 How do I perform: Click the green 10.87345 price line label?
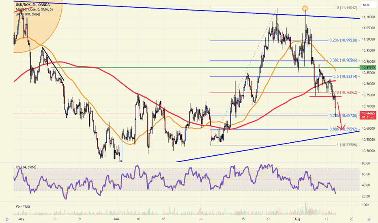(367, 67)
